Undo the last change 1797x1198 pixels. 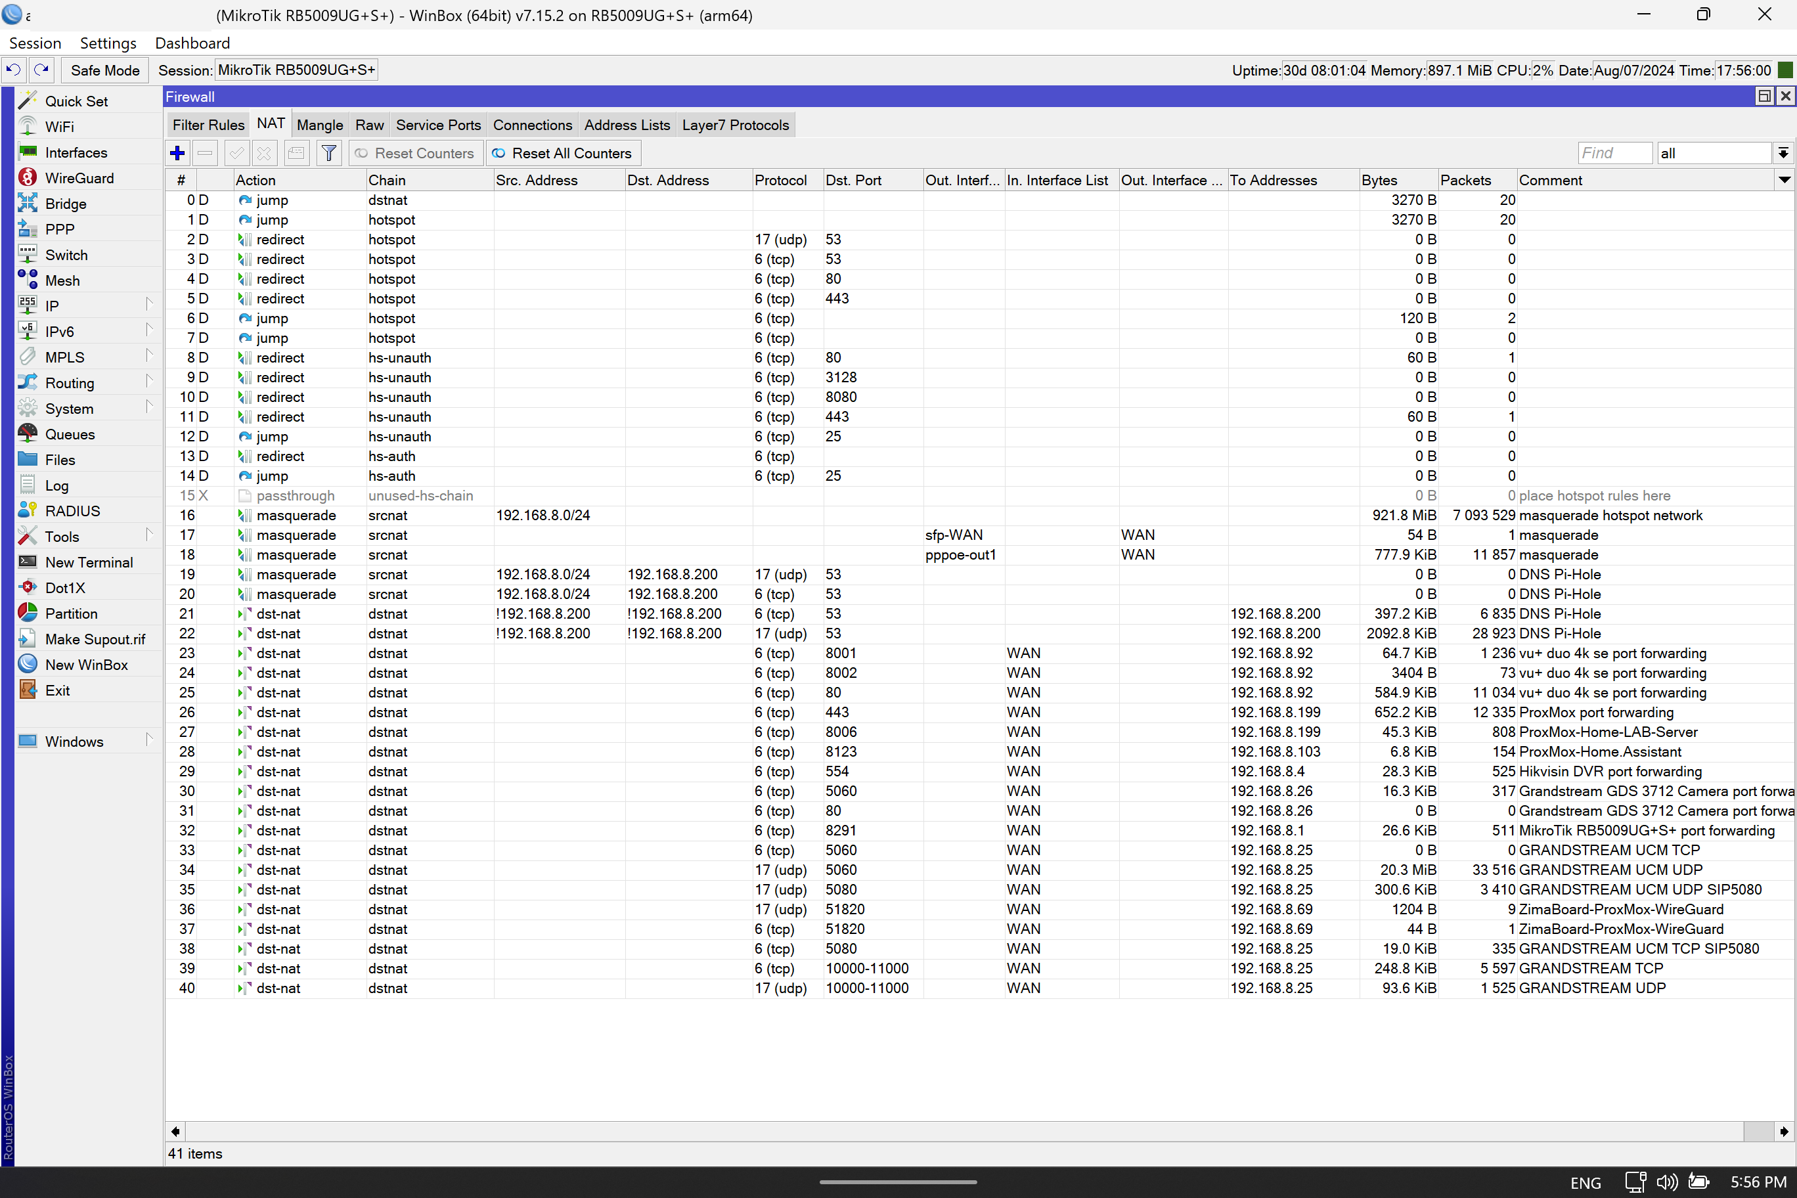point(13,70)
